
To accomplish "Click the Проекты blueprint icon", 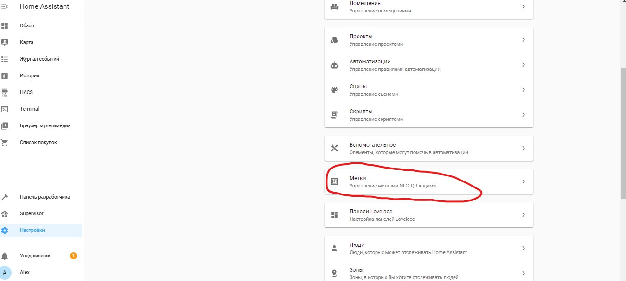I will click(334, 40).
